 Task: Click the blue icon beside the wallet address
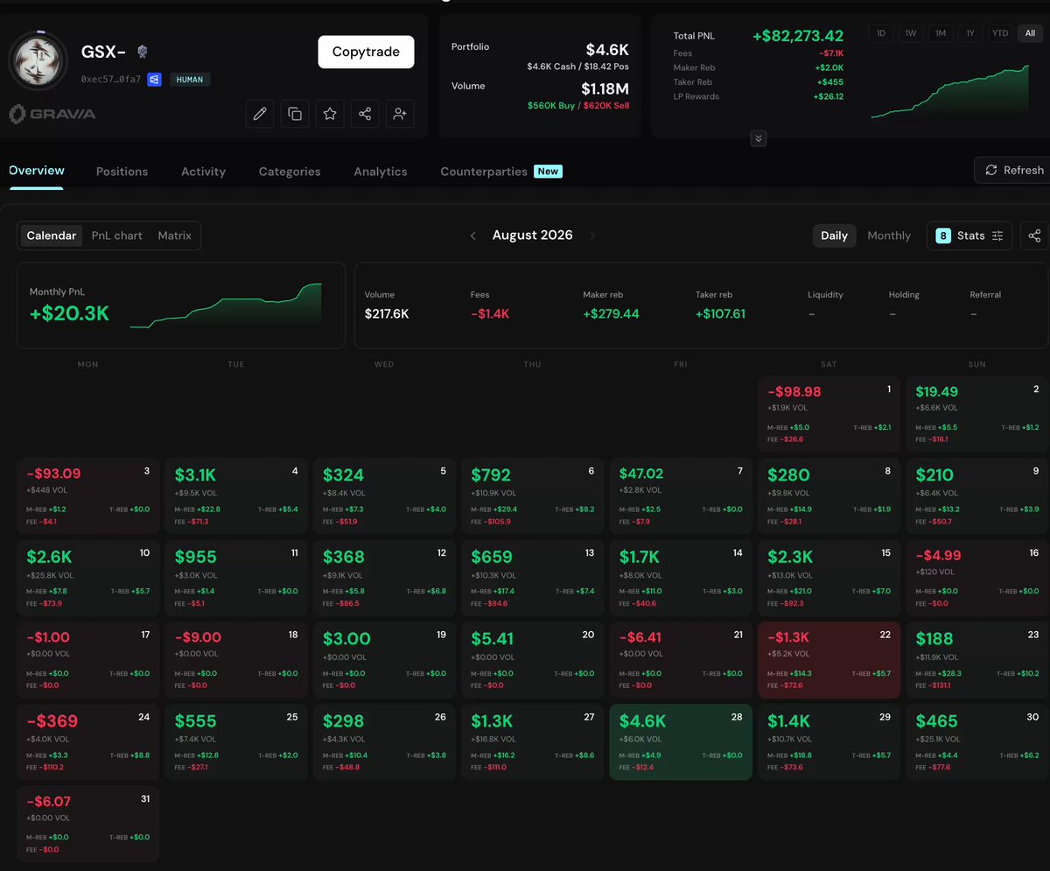[x=154, y=80]
